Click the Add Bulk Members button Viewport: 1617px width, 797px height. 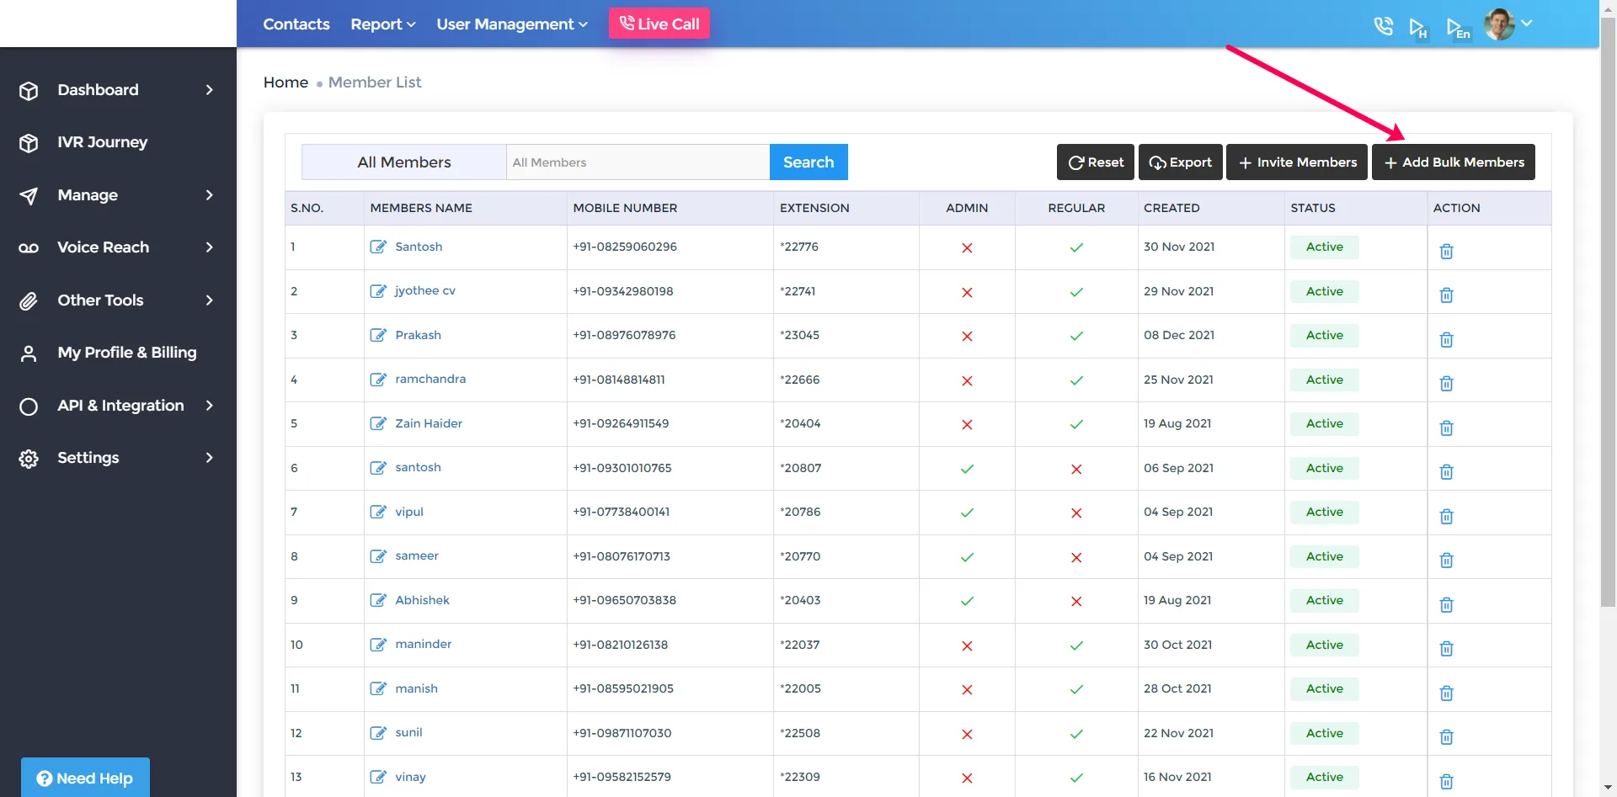pos(1454,162)
